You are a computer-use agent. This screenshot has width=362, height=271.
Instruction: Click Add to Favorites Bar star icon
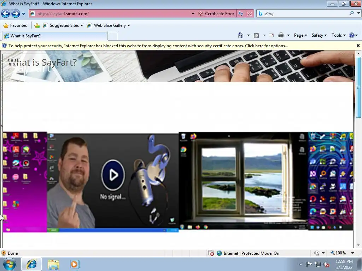coord(37,25)
